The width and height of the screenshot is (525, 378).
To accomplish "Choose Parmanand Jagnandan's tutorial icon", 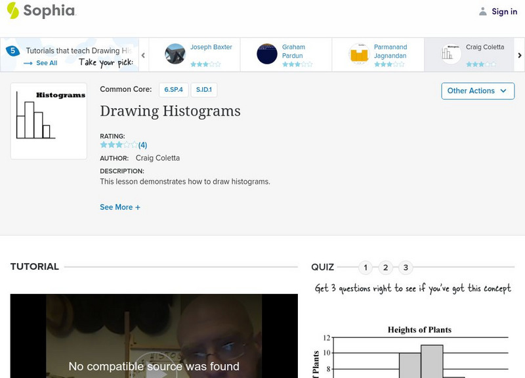I will (x=359, y=54).
